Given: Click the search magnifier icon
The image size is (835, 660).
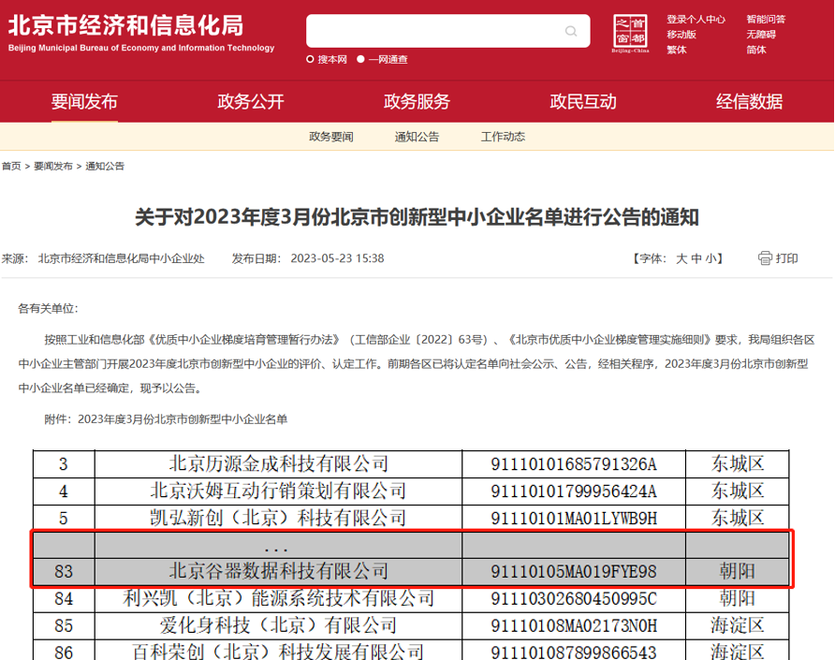Looking at the screenshot, I should click(571, 32).
